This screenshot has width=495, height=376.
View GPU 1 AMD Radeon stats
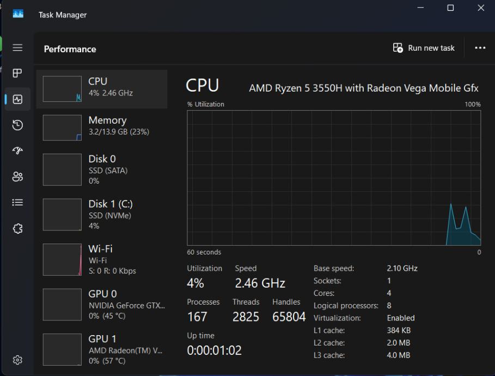(x=102, y=349)
